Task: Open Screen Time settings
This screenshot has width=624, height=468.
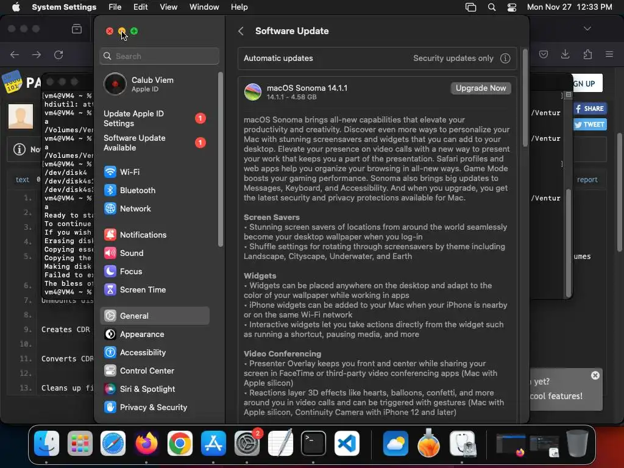Action: tap(154, 289)
